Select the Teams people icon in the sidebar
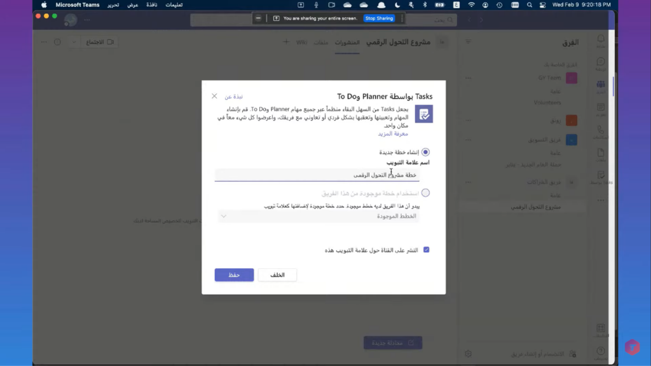This screenshot has height=366, width=651. 601,85
